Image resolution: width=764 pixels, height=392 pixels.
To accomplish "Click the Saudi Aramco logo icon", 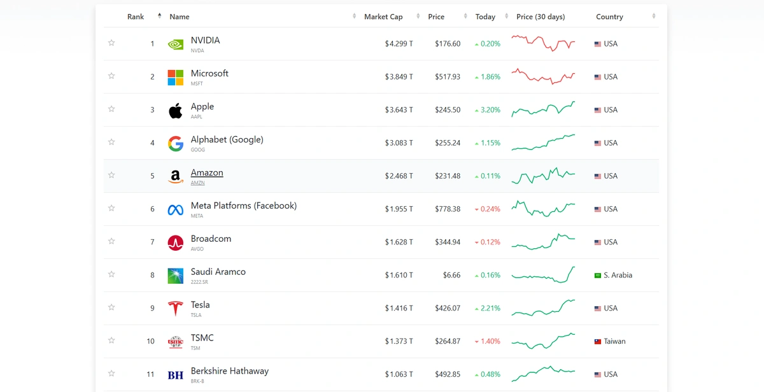I will 175,276.
